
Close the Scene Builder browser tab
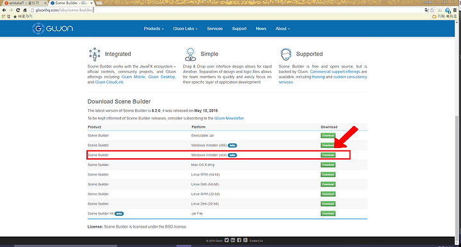(x=92, y=3)
